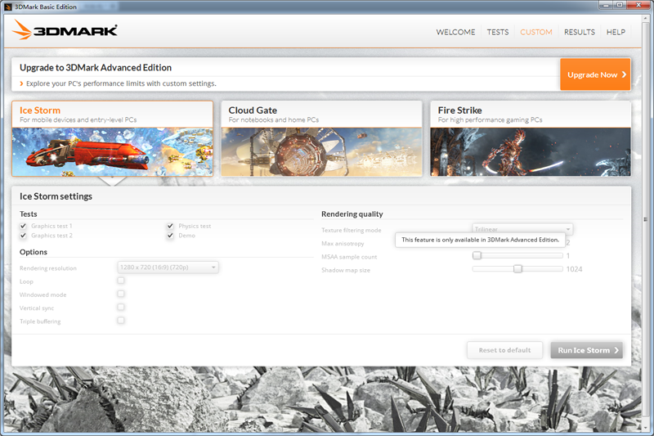Screen dimensions: 654x436
Task: Open the Texture filtering mode dropdown
Action: click(x=522, y=229)
